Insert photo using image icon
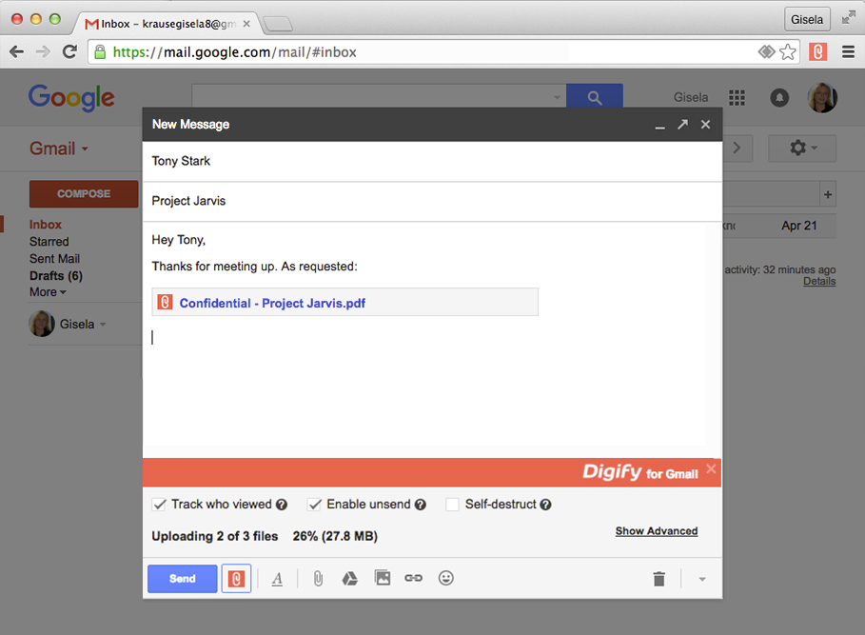865x635 pixels. pos(383,578)
